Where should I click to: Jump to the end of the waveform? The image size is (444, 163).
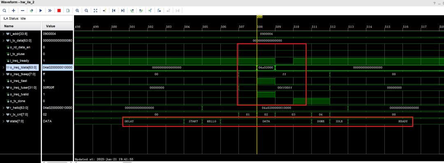coord(123,10)
